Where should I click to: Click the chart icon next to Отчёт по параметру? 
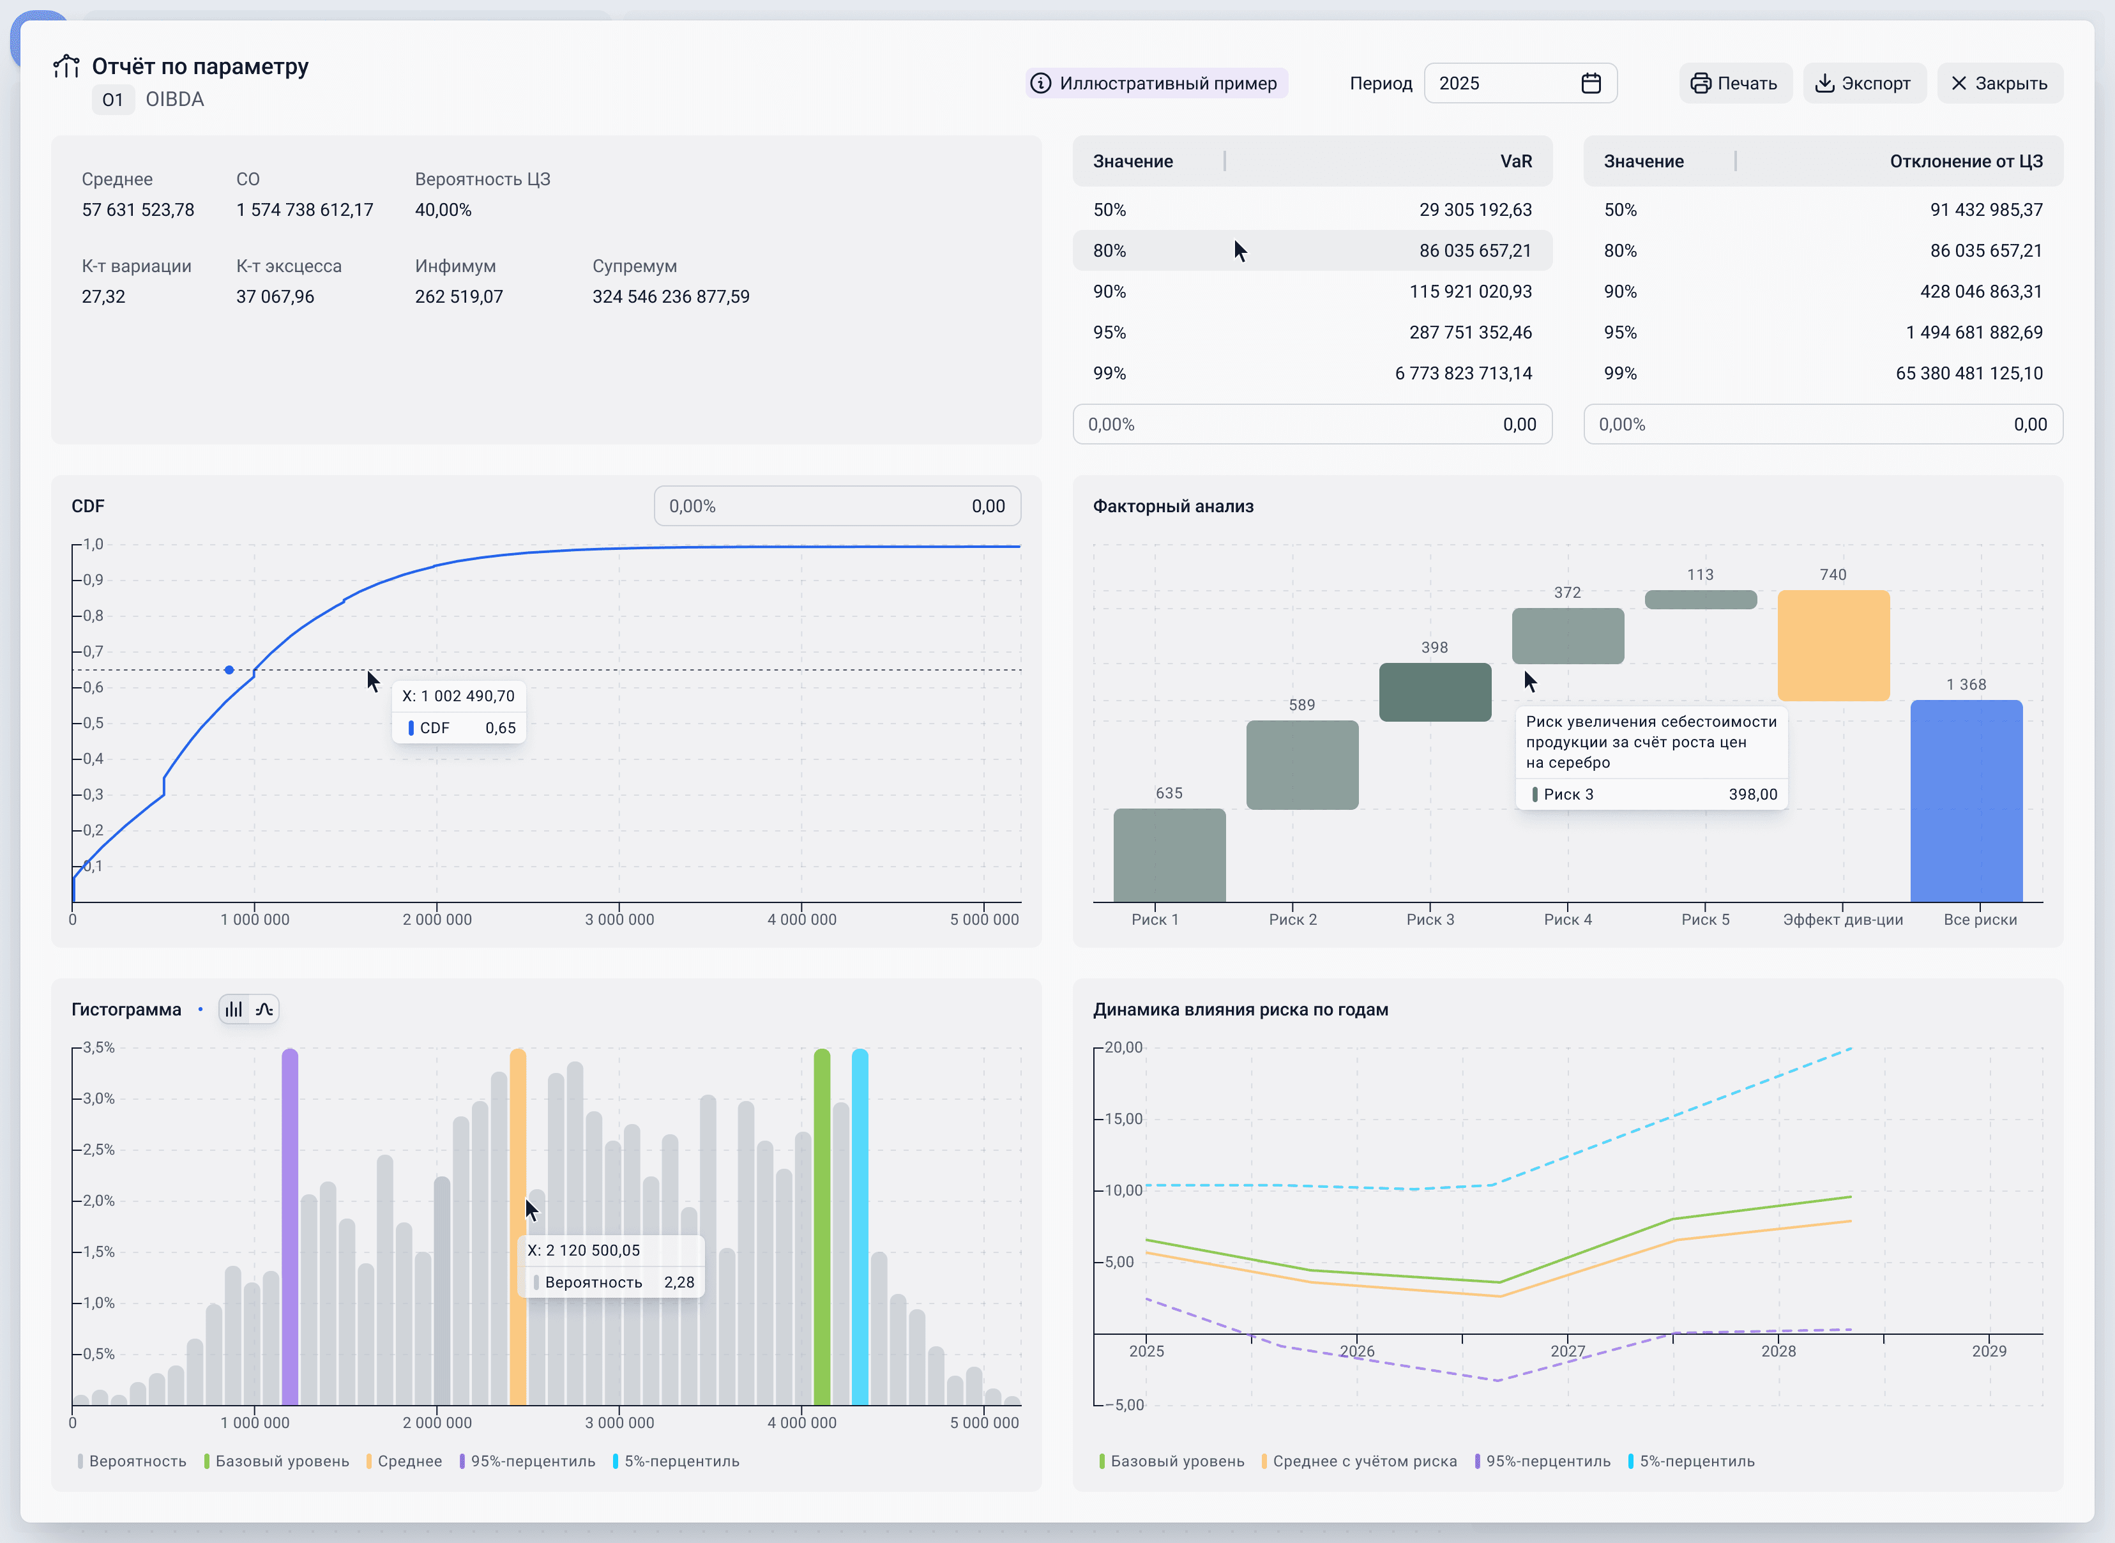pyautogui.click(x=66, y=66)
